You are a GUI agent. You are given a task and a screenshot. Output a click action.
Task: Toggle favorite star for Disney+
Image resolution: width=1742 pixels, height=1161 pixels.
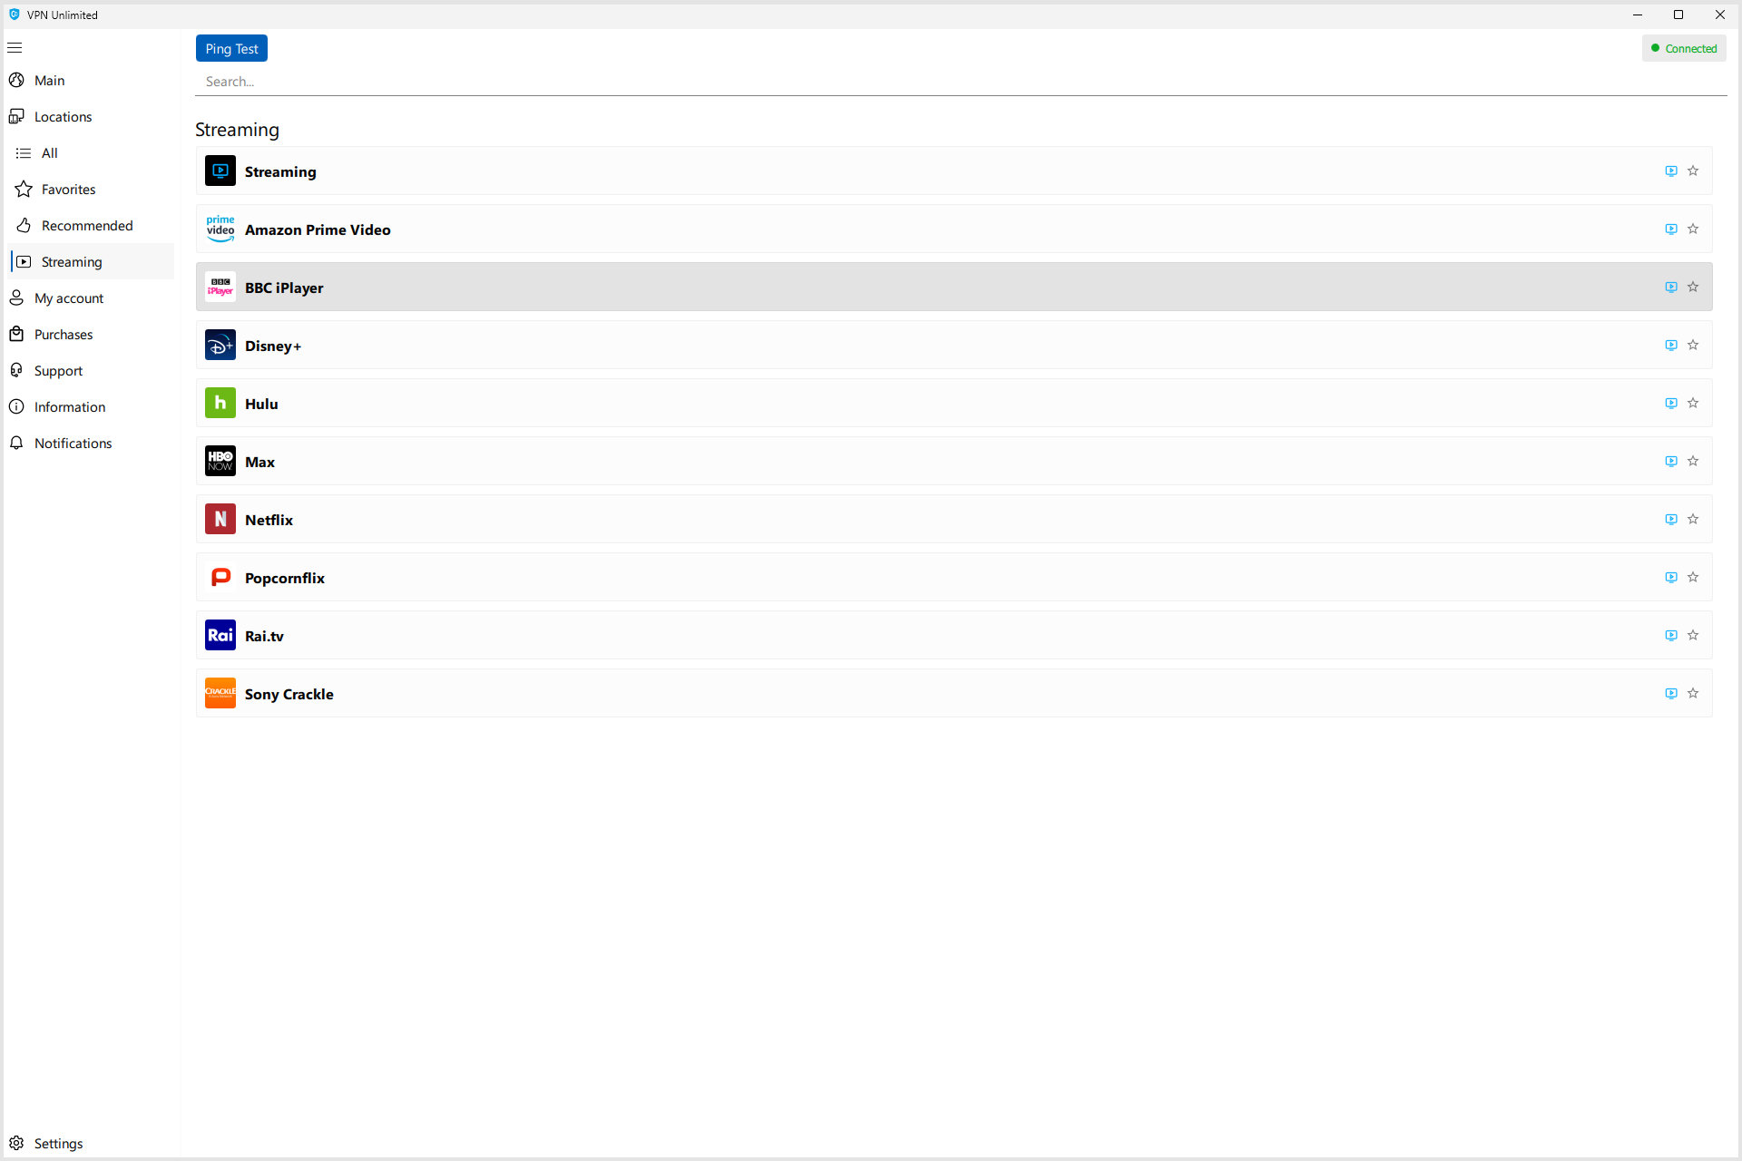coord(1694,346)
